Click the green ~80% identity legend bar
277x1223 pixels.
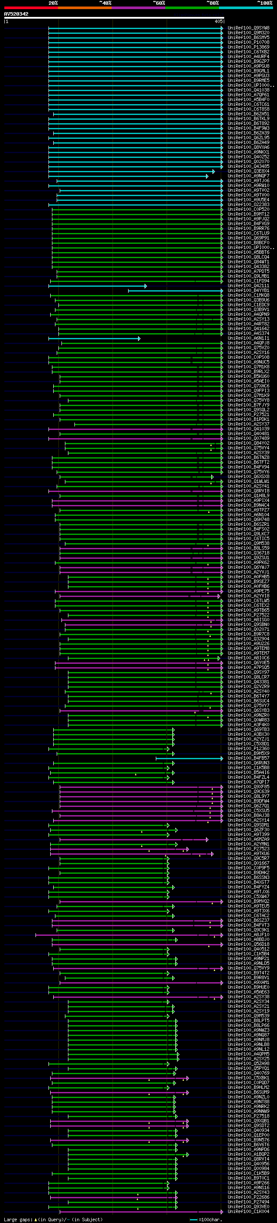[x=192, y=8]
